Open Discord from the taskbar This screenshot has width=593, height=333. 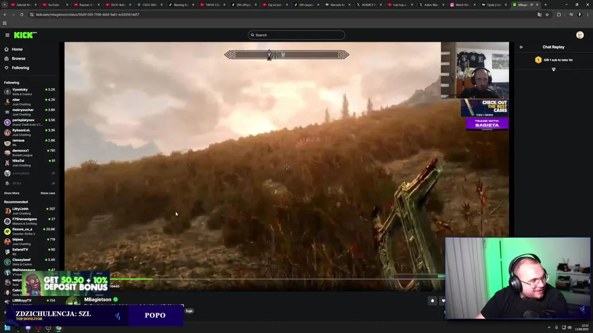coord(28,328)
